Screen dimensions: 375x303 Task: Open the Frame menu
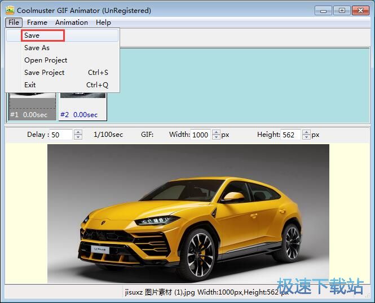37,23
